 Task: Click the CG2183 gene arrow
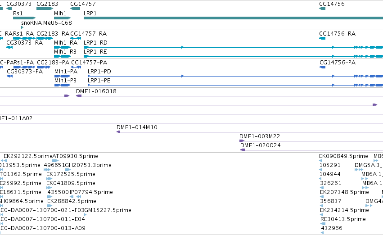pyautogui.click(x=45, y=9)
